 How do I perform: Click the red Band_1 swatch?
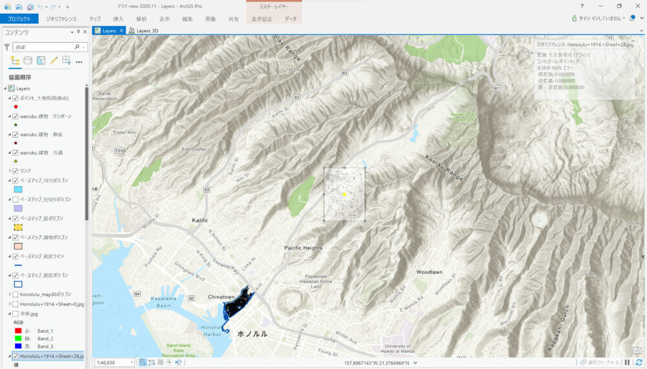[18, 331]
